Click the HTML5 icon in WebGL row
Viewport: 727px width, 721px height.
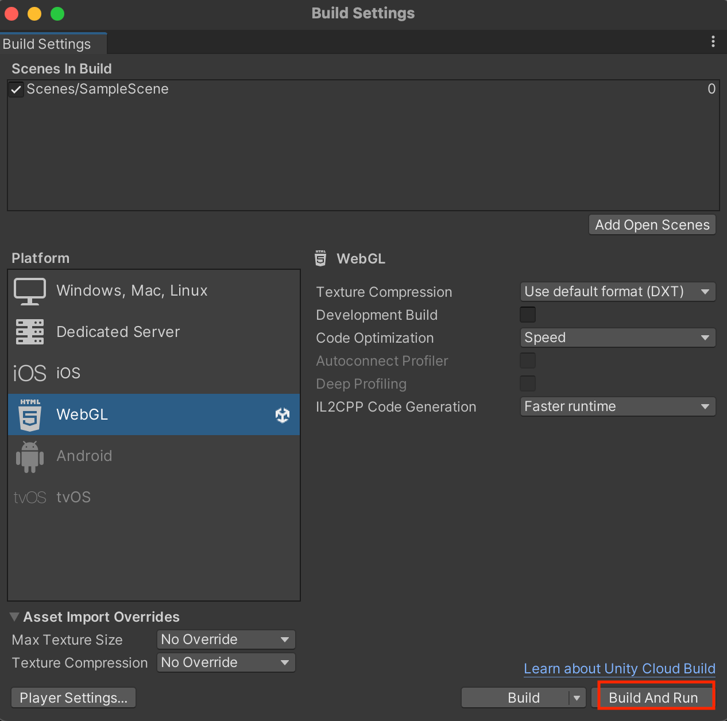point(30,414)
